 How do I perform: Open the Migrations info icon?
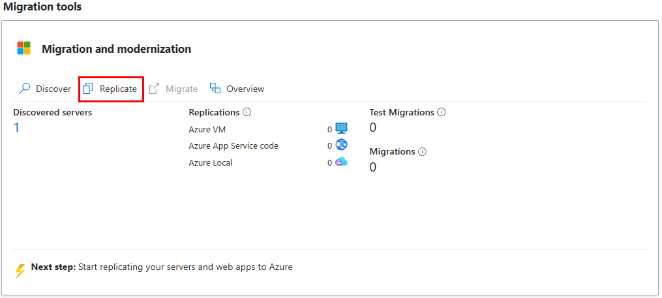[422, 151]
